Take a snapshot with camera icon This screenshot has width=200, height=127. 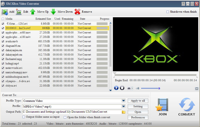(129, 88)
